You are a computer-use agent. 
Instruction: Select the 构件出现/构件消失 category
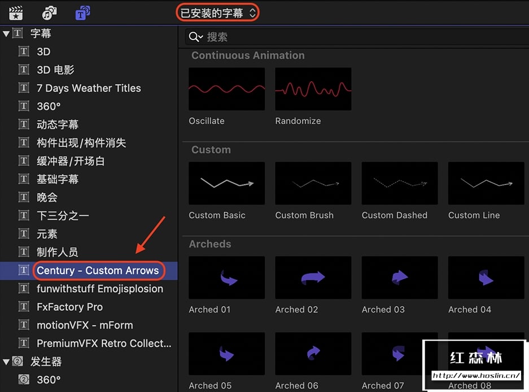coord(89,143)
